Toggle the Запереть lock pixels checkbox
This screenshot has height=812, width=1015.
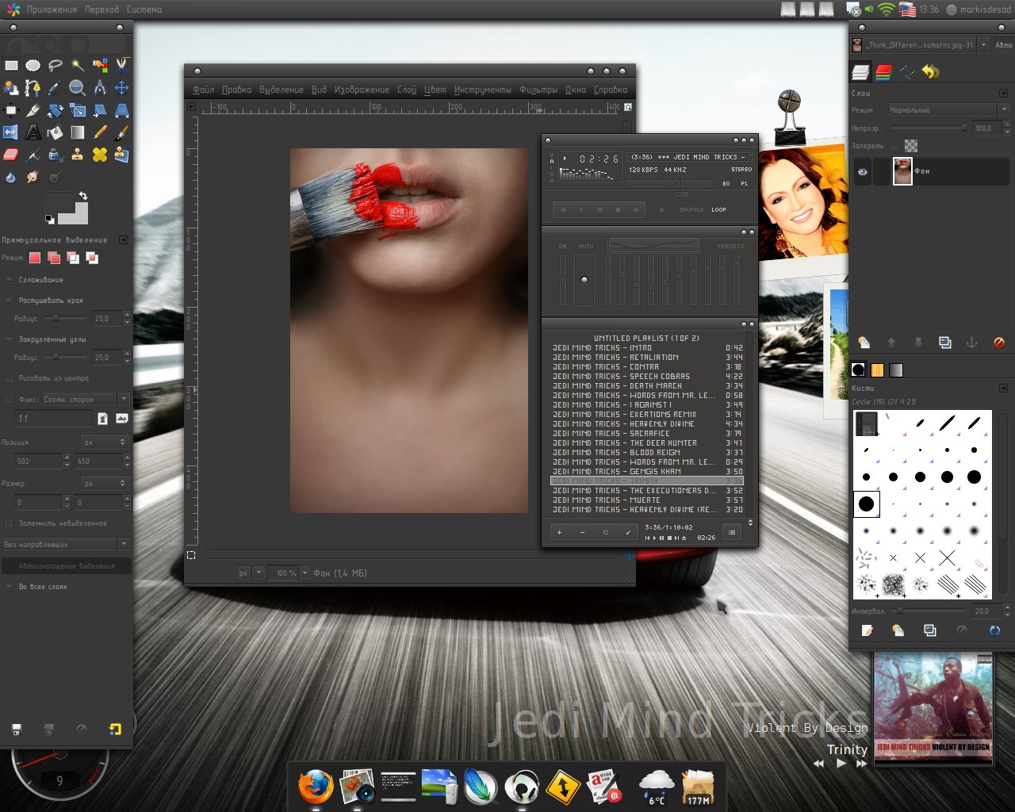point(894,146)
